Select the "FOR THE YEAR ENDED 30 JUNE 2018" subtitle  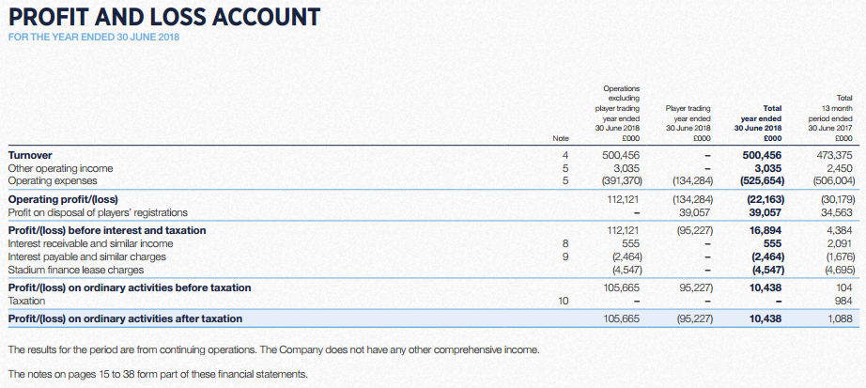pos(93,38)
